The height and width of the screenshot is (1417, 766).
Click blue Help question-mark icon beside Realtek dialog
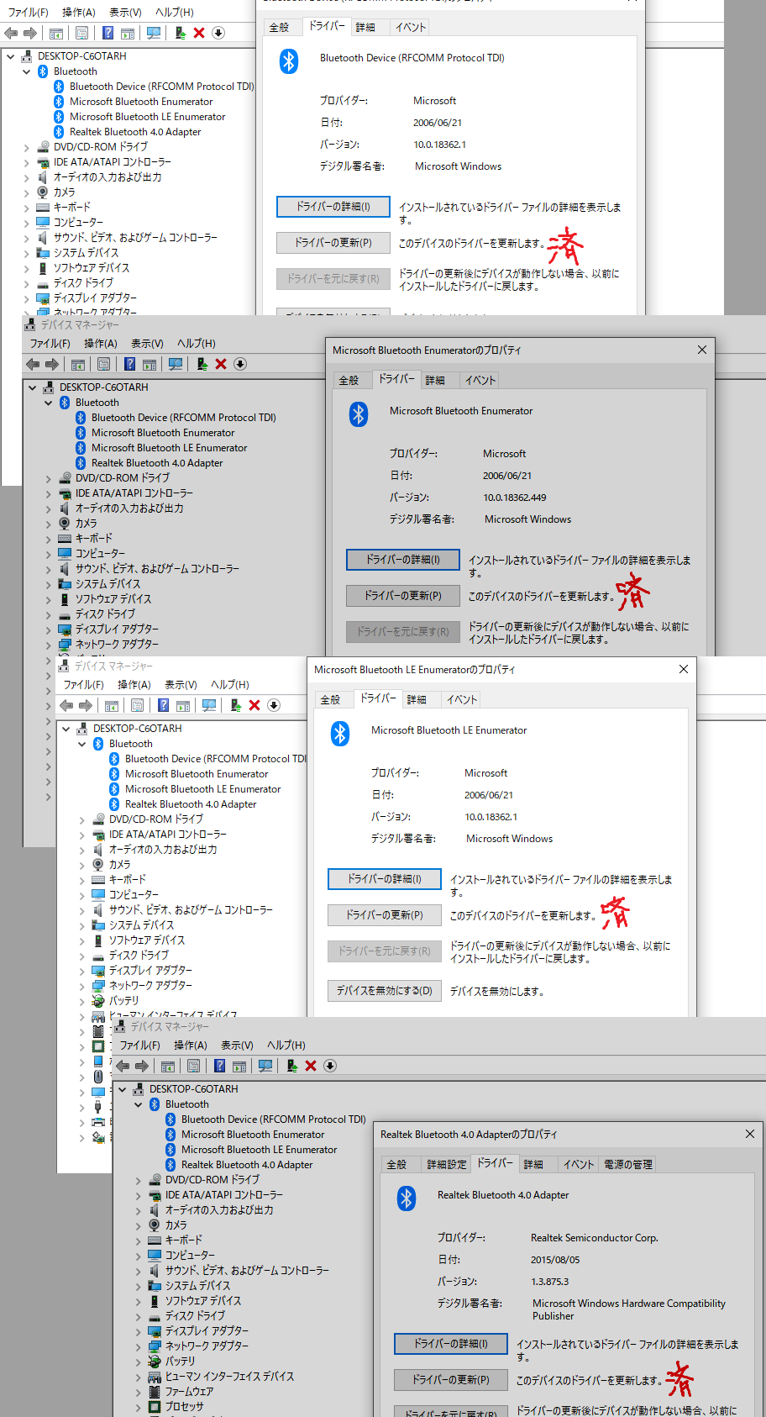pos(219,1066)
